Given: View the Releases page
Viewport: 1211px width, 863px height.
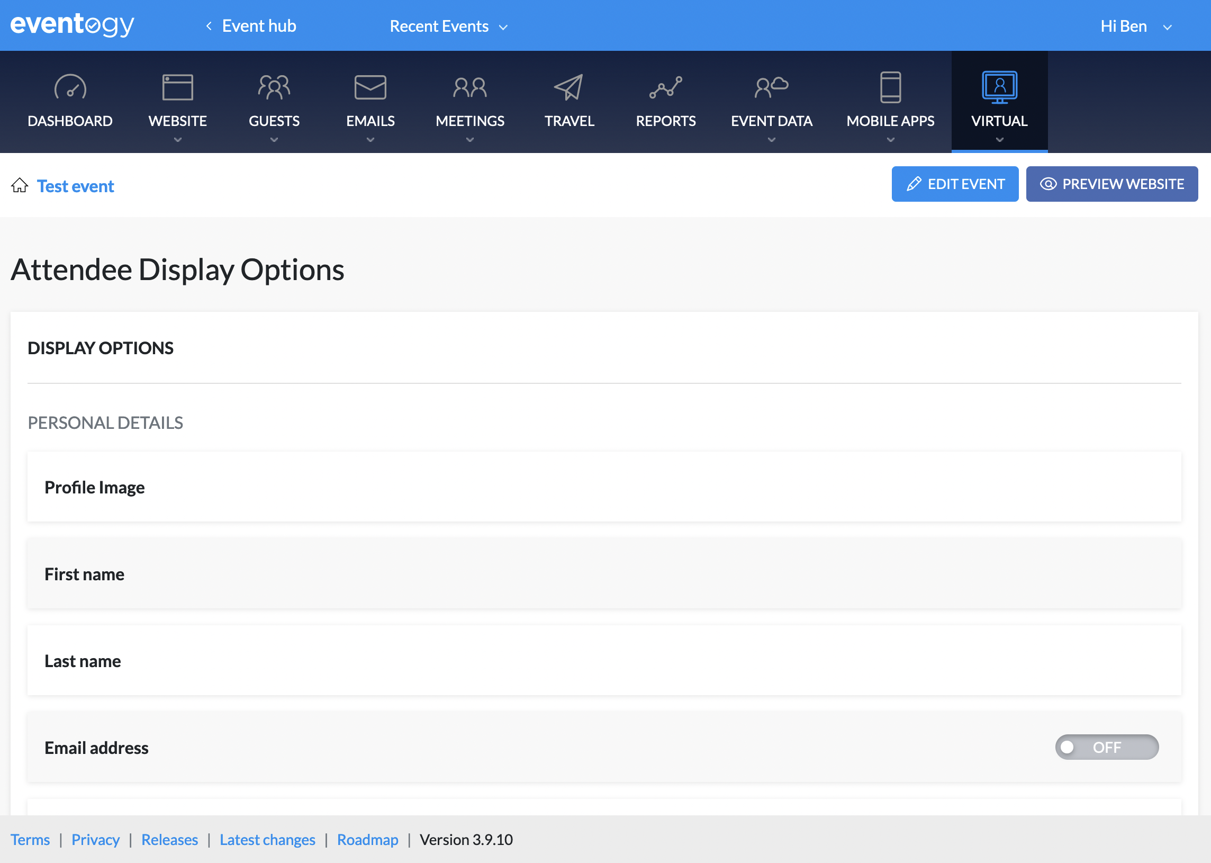Looking at the screenshot, I should (169, 840).
